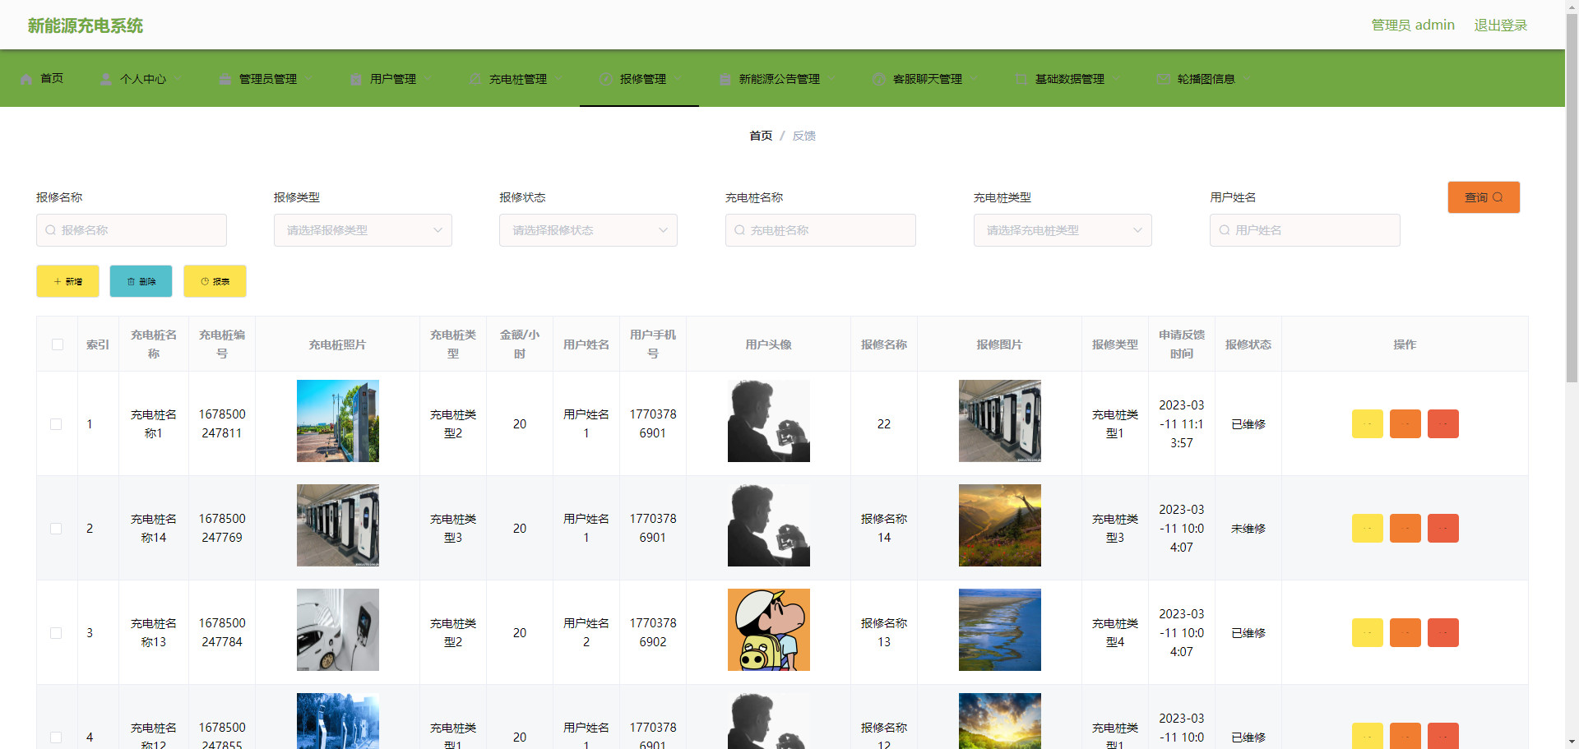1579x749 pixels.
Task: Click the icon beside 轮播图信息
Action: (1164, 79)
